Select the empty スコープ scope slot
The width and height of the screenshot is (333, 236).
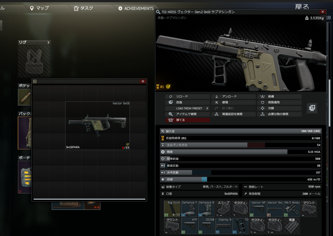pyautogui.click(x=223, y=209)
